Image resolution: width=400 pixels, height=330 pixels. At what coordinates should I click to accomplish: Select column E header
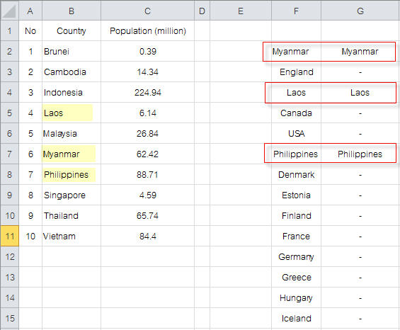241,11
